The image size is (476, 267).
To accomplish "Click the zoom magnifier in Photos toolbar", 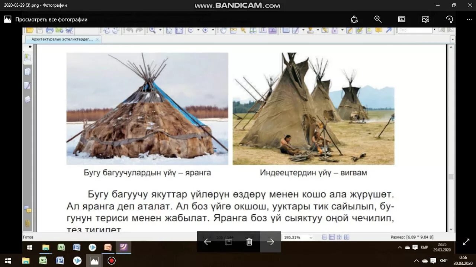I will pos(378,19).
